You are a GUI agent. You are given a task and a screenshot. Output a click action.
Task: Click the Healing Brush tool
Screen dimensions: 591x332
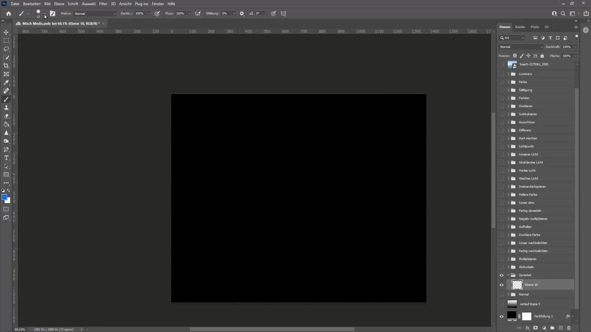tap(6, 91)
